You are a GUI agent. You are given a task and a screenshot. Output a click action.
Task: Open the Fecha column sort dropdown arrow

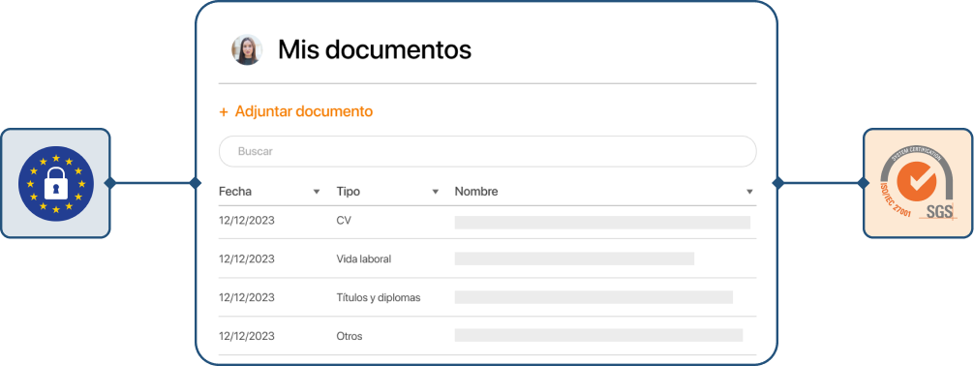[317, 192]
